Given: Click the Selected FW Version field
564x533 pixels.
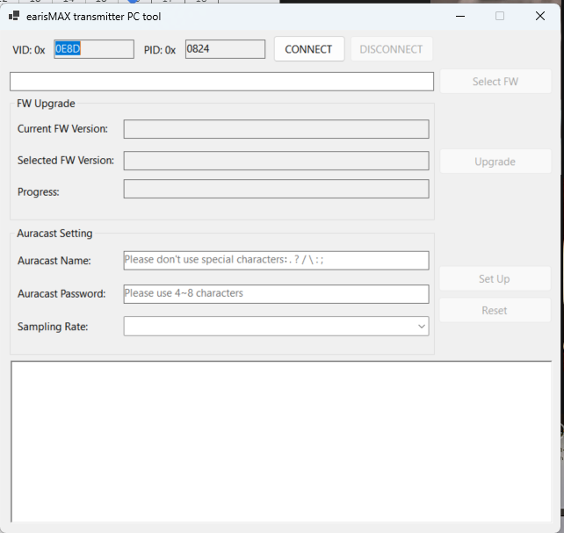Looking at the screenshot, I should pyautogui.click(x=276, y=161).
